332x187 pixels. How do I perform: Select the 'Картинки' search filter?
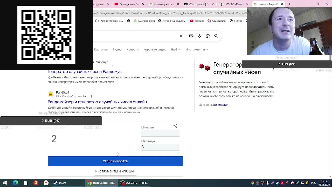tap(101, 50)
